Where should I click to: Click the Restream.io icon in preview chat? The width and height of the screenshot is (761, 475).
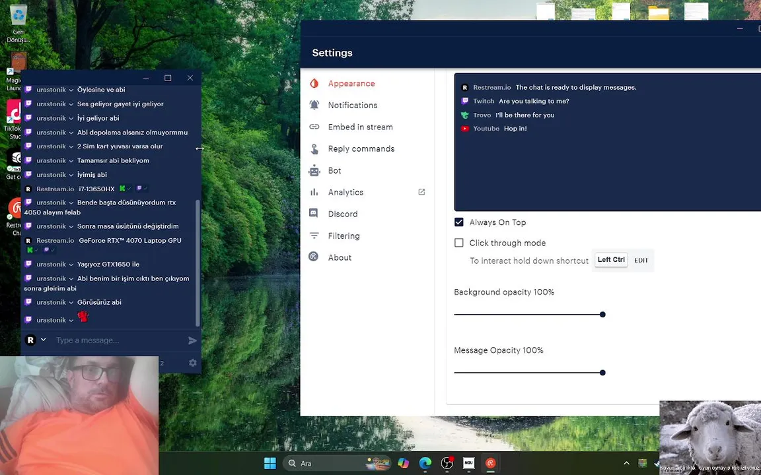point(464,87)
